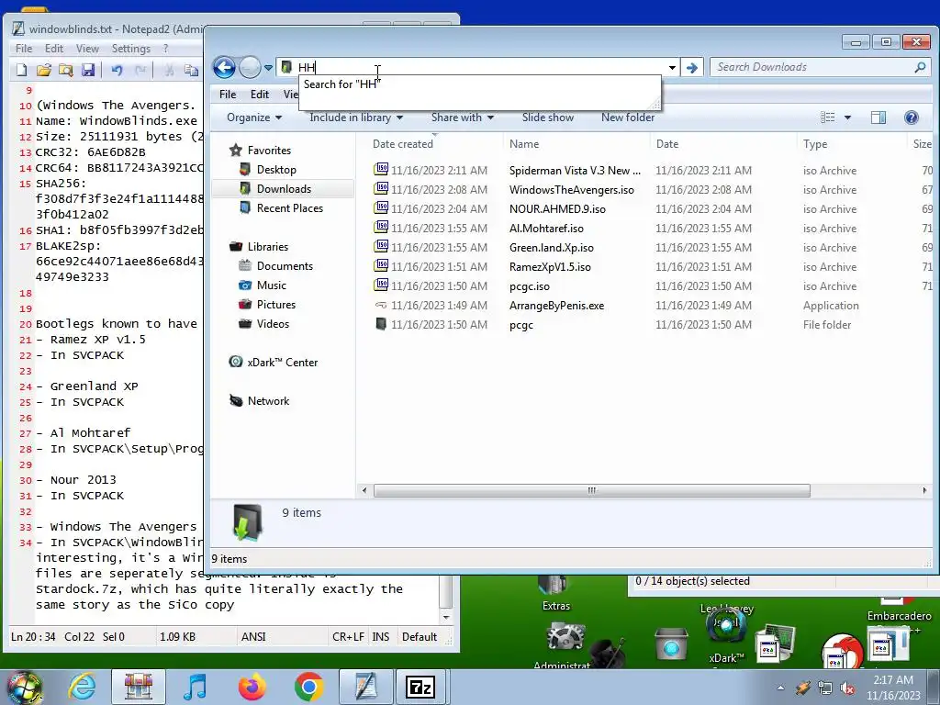Select Libraries in navigation pane

pyautogui.click(x=267, y=246)
